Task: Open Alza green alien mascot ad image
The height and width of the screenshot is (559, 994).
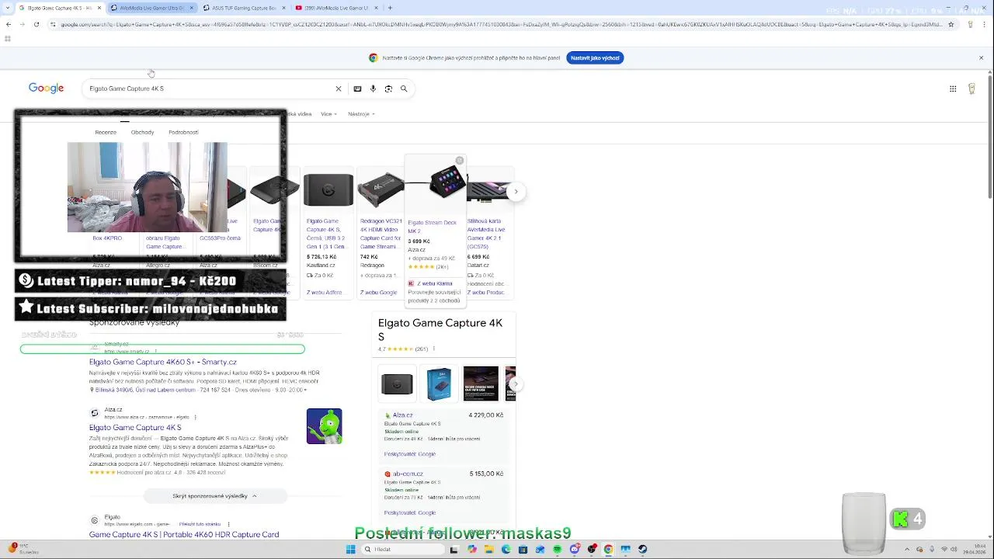Action: (325, 426)
